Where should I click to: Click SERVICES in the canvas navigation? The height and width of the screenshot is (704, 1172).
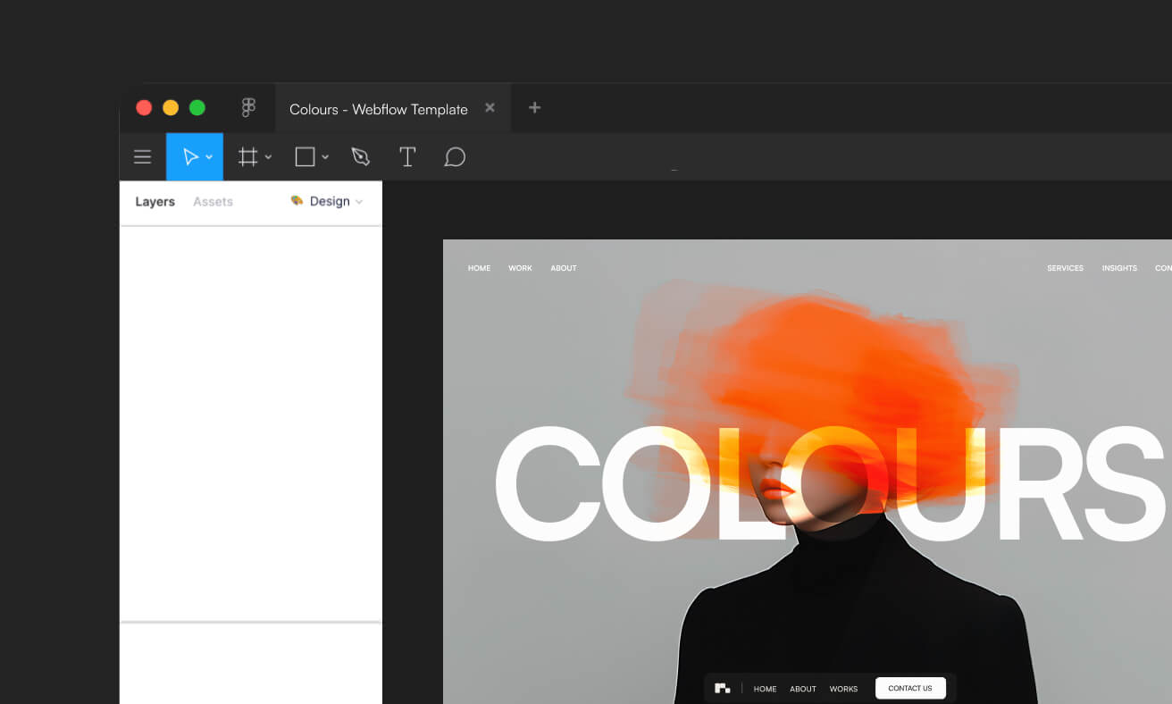(1065, 268)
